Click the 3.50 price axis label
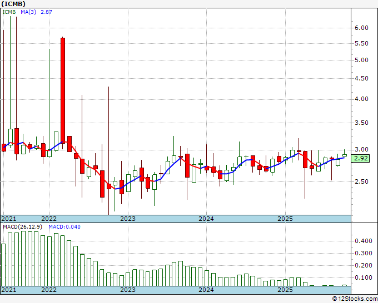This screenshot has width=378, height=303. [362, 123]
